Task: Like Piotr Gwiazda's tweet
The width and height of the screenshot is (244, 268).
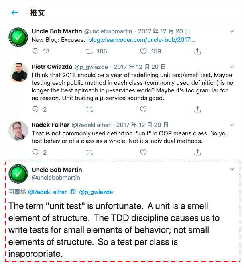Action: (x=143, y=109)
